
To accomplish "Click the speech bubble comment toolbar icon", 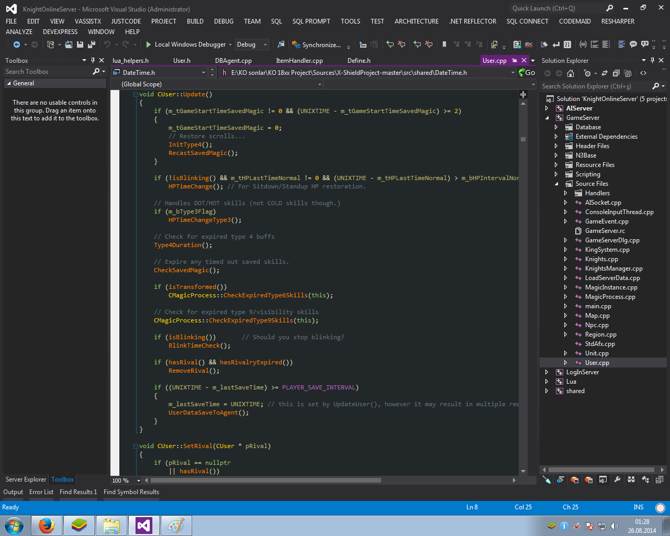I will coord(633,44).
